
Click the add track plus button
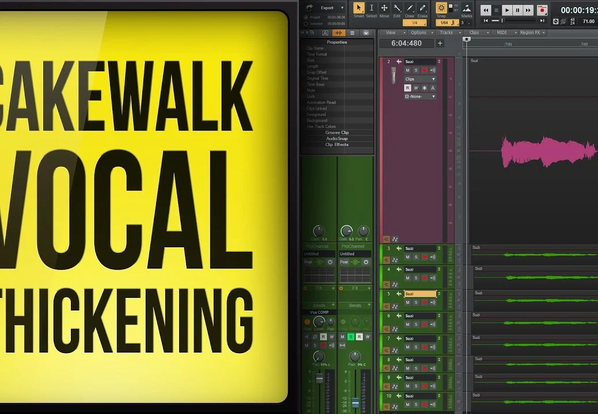(440, 43)
